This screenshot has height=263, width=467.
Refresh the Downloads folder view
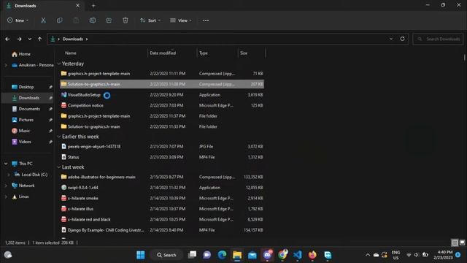tap(402, 39)
